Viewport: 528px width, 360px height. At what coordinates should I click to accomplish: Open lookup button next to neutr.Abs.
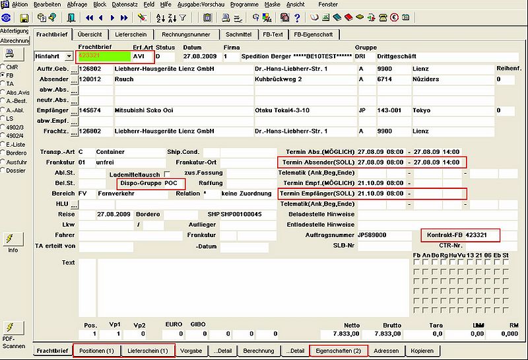pyautogui.click(x=74, y=101)
